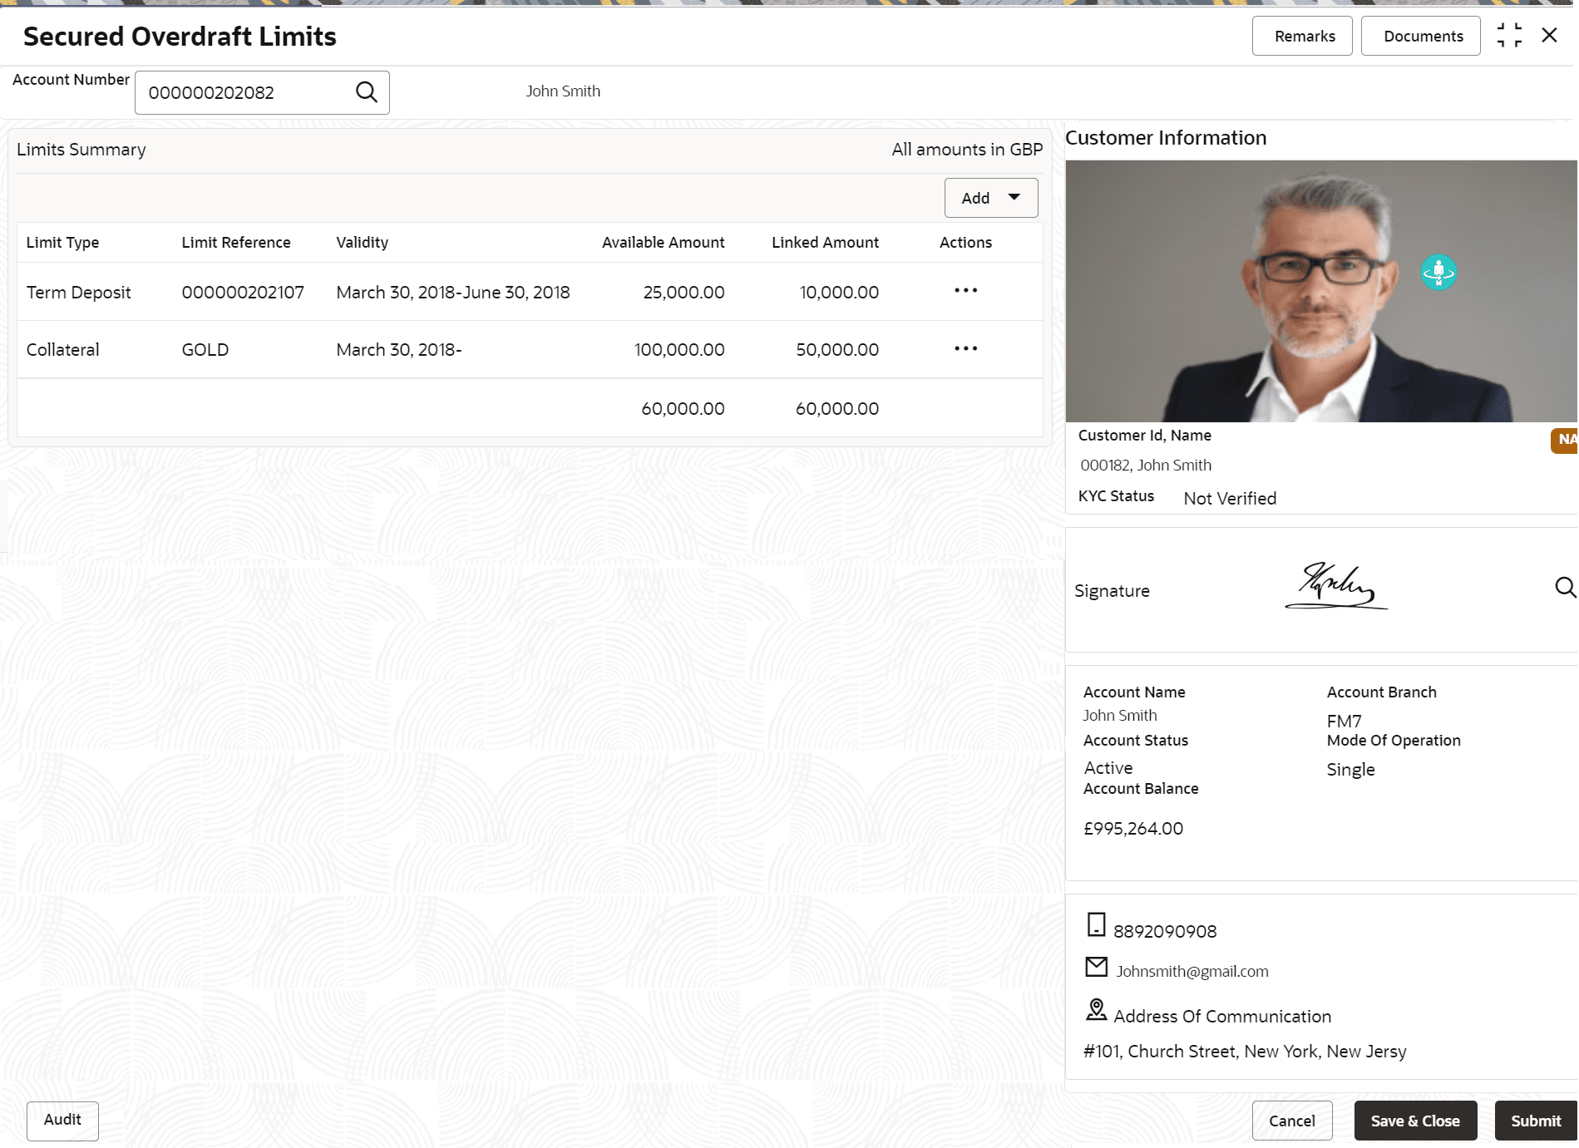Click limit reference 000000202107

[x=243, y=293]
